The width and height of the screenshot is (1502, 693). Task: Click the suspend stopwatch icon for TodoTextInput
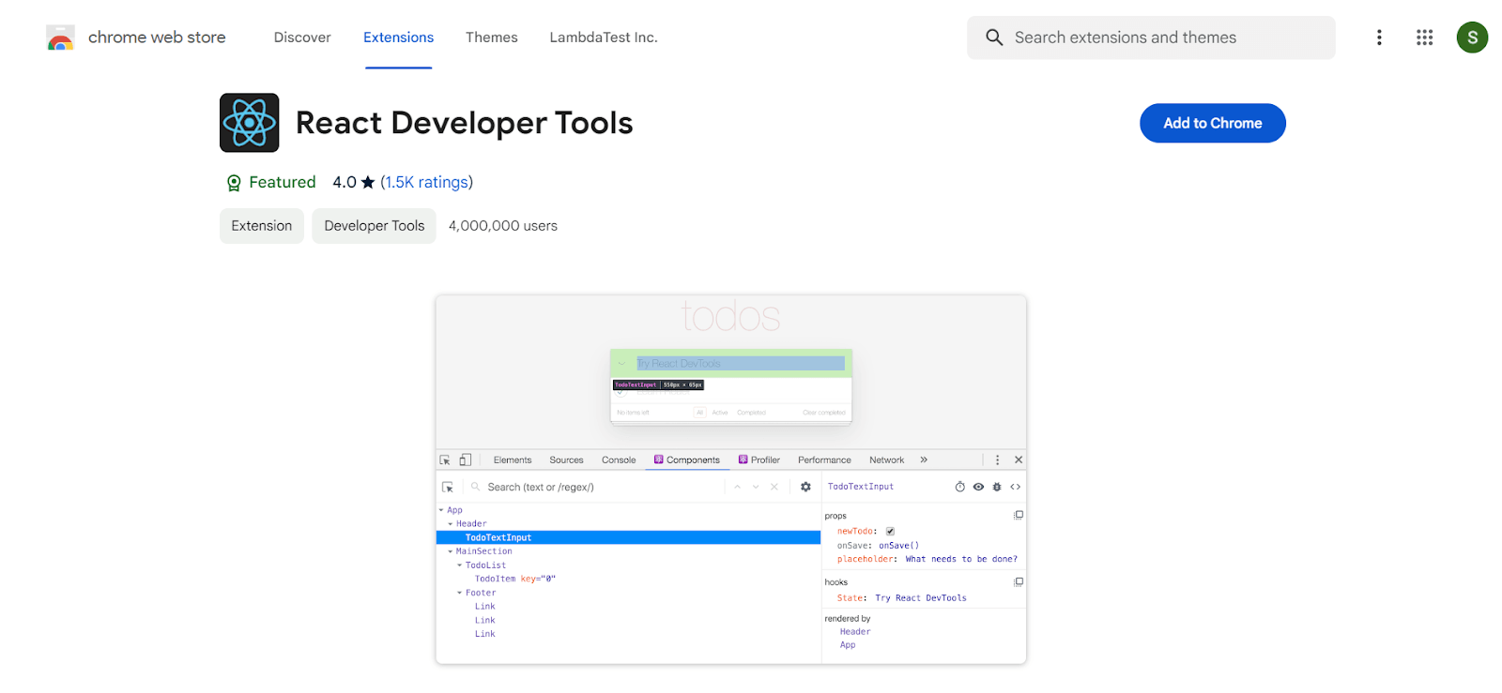coord(960,487)
